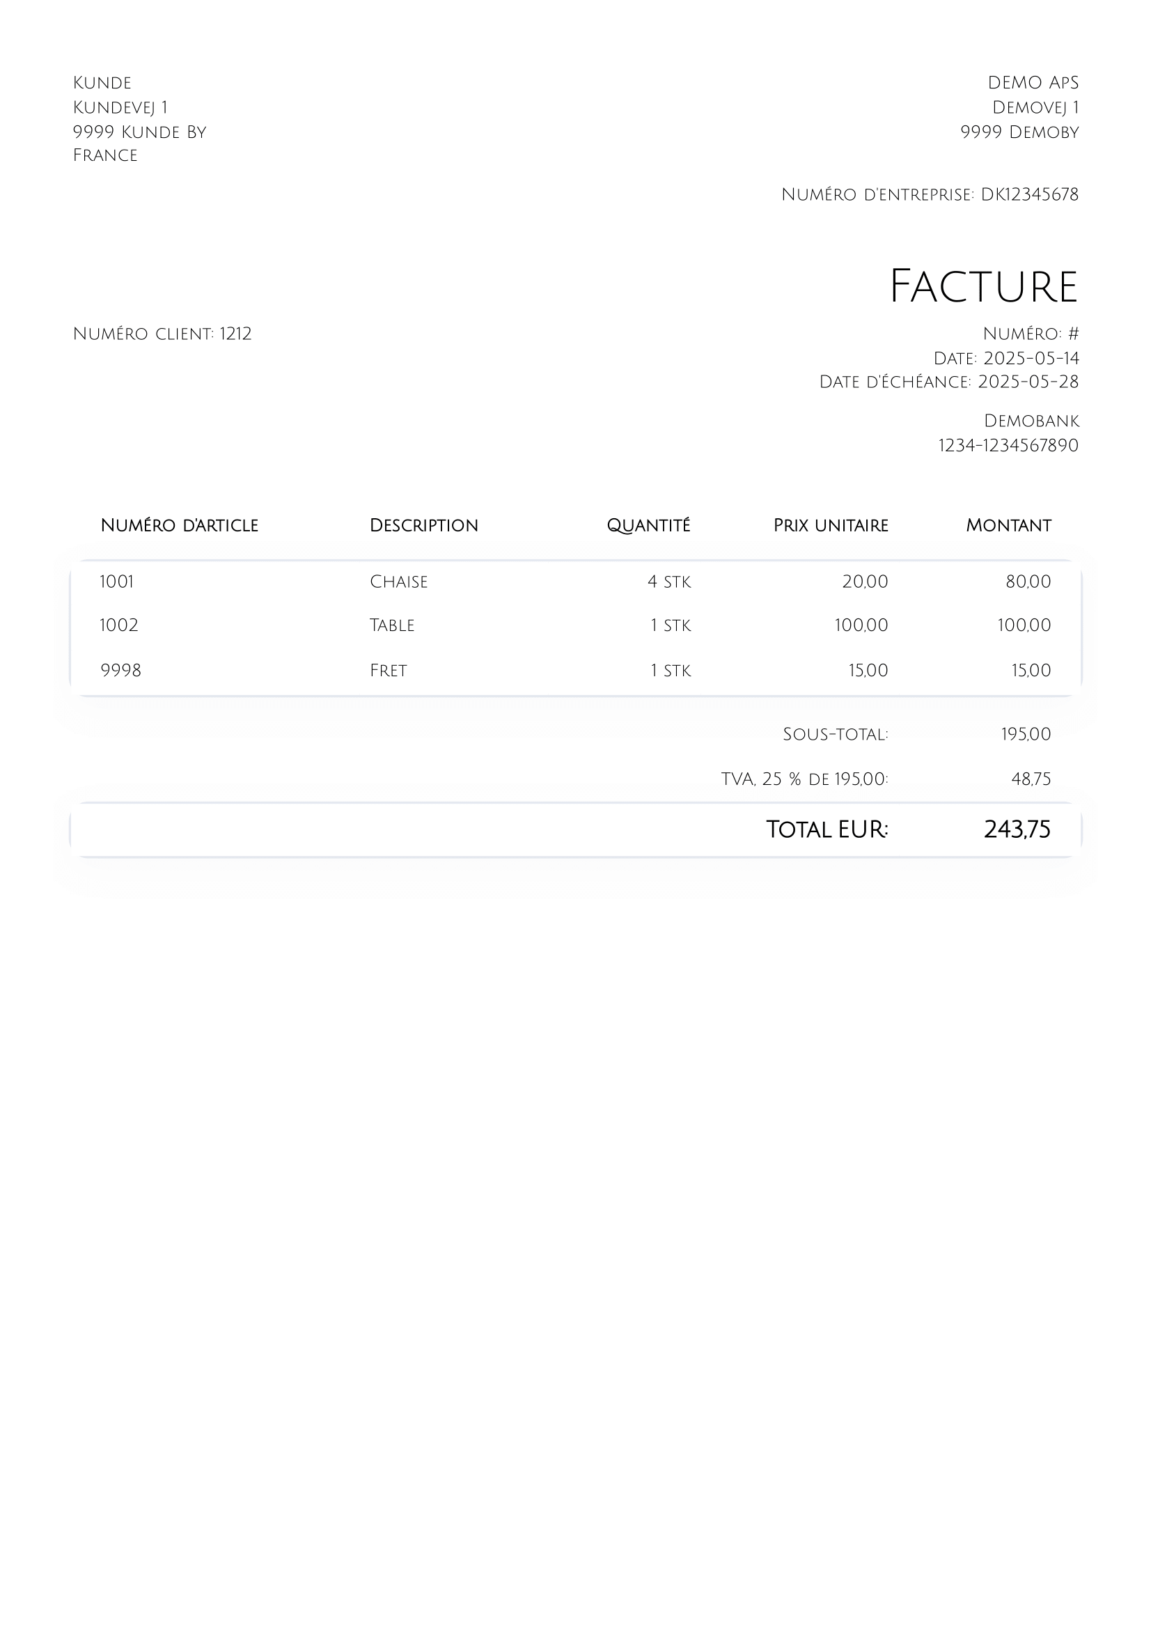Click the Chaise item description
Screen dimensions: 1151x1629
point(398,582)
